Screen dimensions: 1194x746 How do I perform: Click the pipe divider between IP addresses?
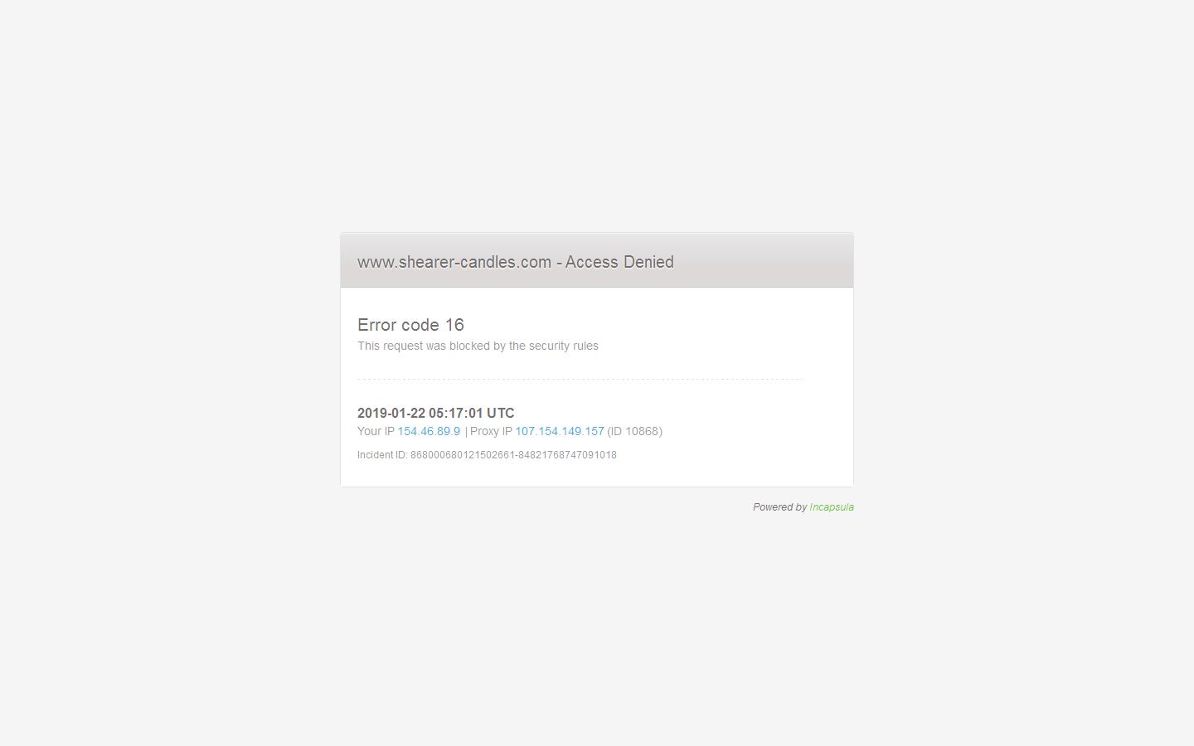coord(466,431)
